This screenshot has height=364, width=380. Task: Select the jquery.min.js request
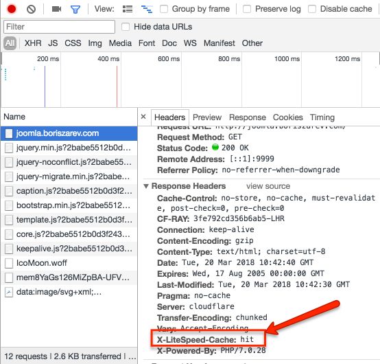pos(69,148)
